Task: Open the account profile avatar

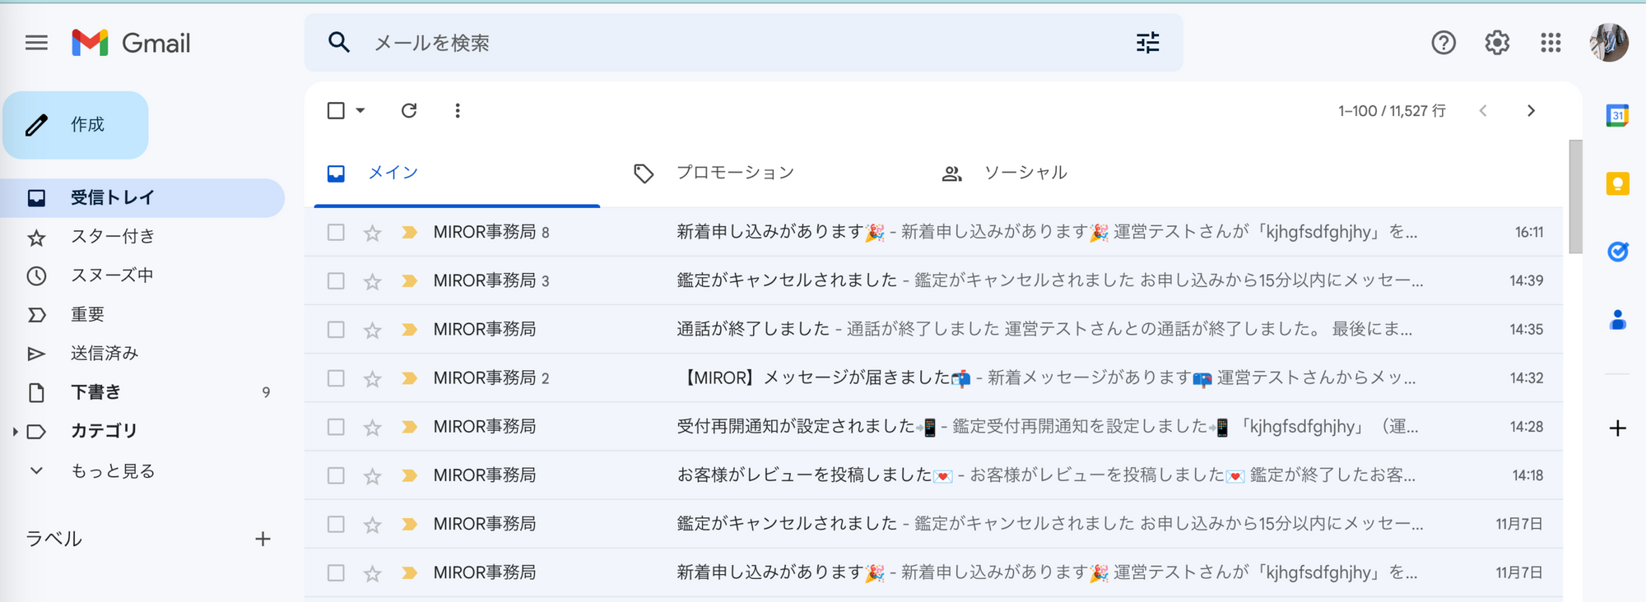Action: tap(1609, 43)
